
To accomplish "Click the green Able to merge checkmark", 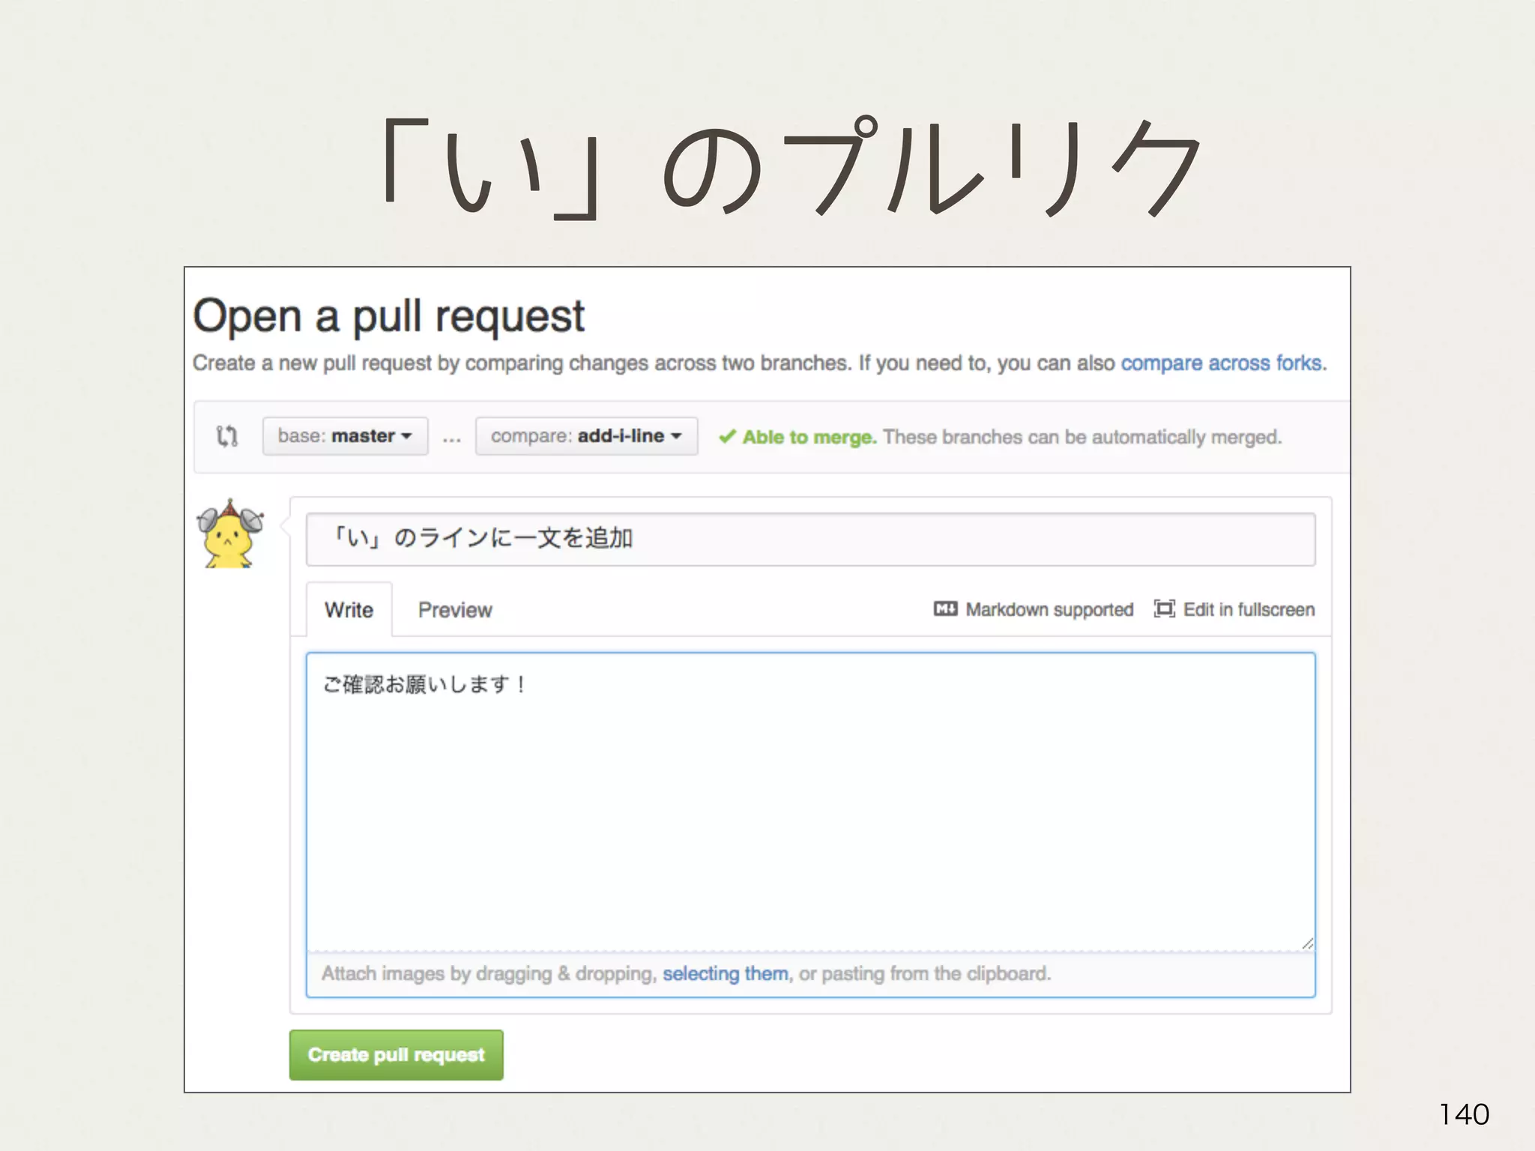I will [726, 437].
